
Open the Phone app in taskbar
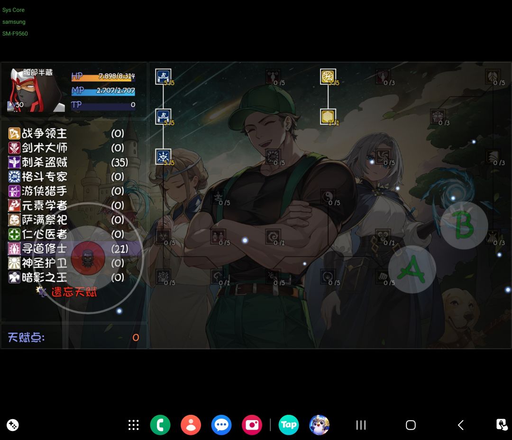pyautogui.click(x=160, y=425)
